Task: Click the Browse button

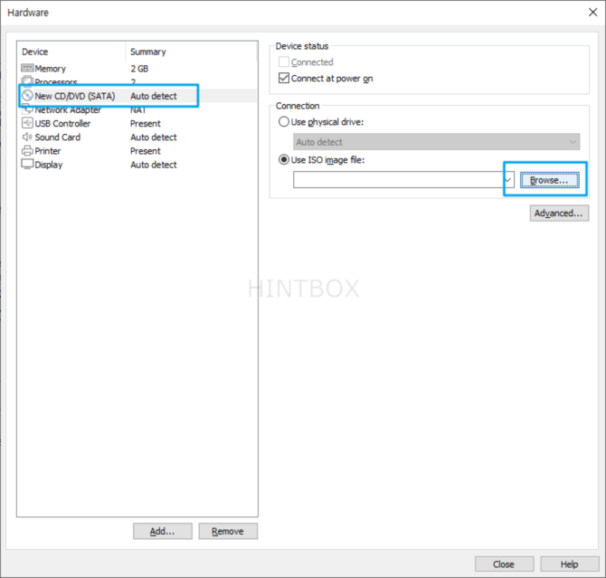Action: tap(549, 180)
